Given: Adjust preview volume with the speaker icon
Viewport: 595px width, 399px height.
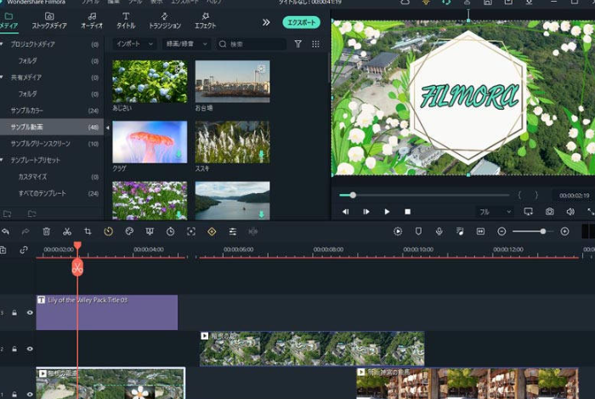Looking at the screenshot, I should click(x=570, y=212).
